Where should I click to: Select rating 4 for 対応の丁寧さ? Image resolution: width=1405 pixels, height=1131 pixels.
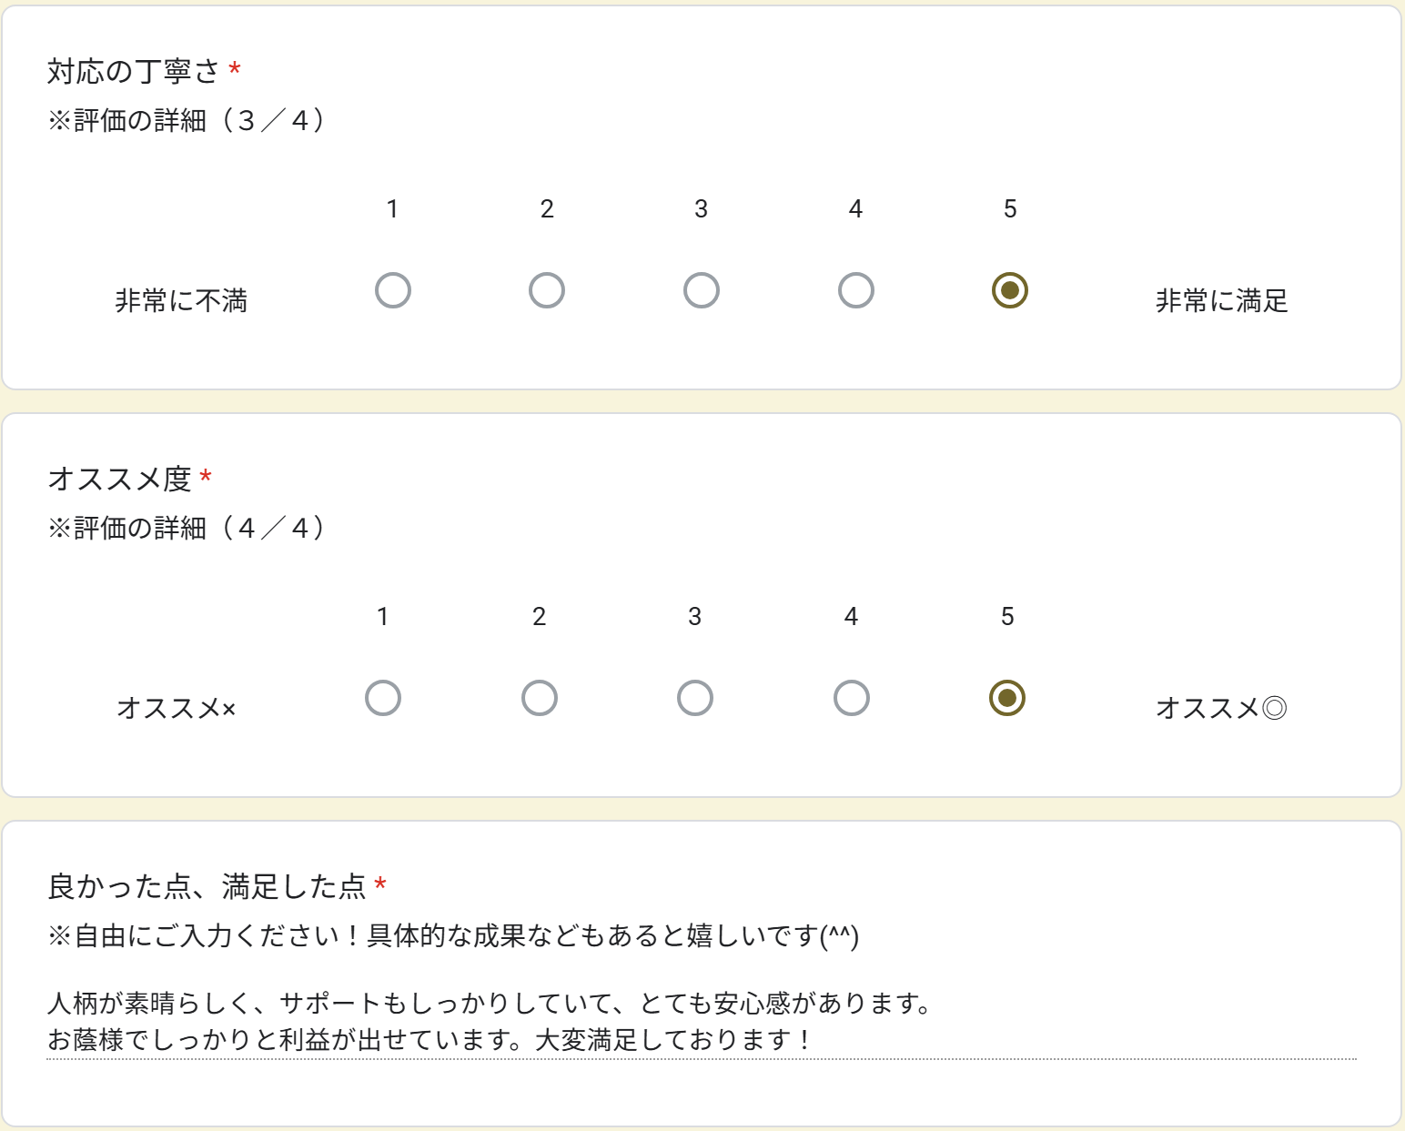[x=856, y=291]
